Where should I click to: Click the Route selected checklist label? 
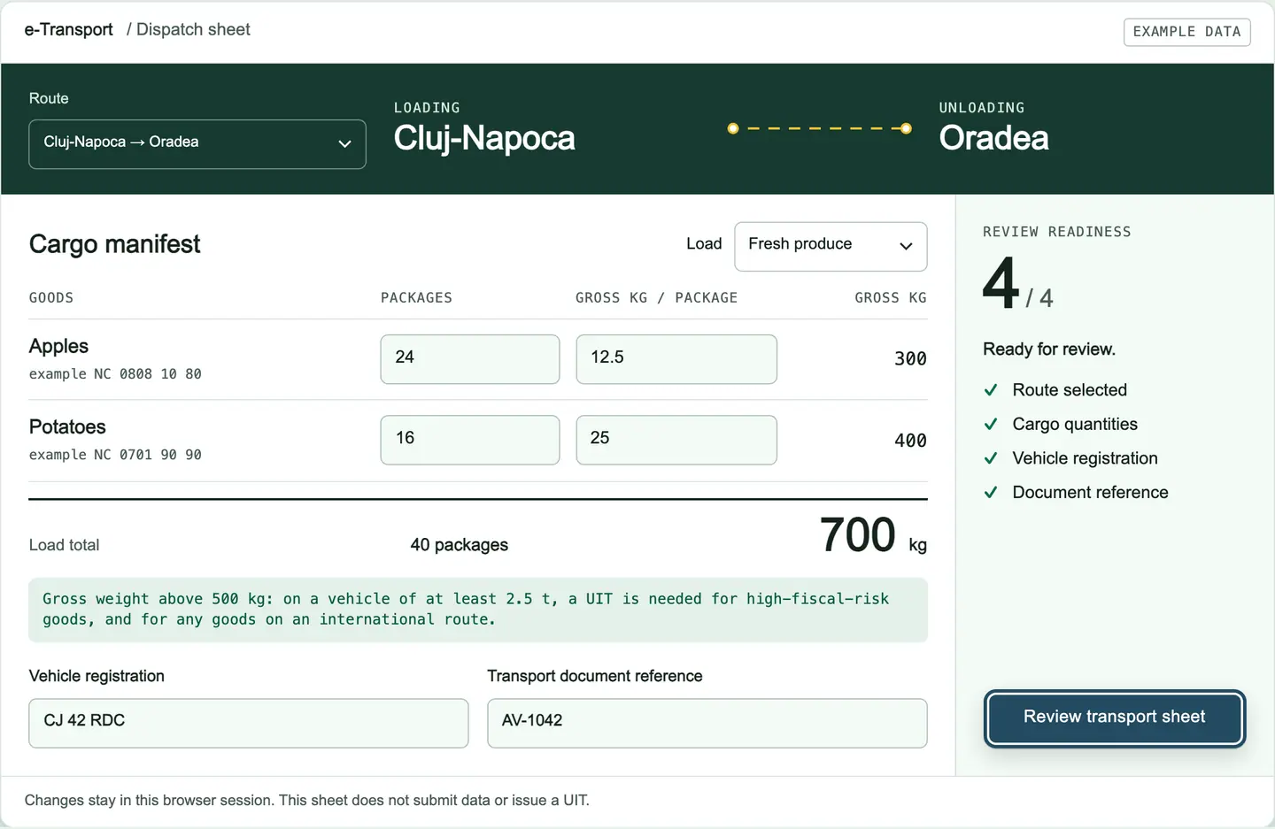click(1070, 390)
